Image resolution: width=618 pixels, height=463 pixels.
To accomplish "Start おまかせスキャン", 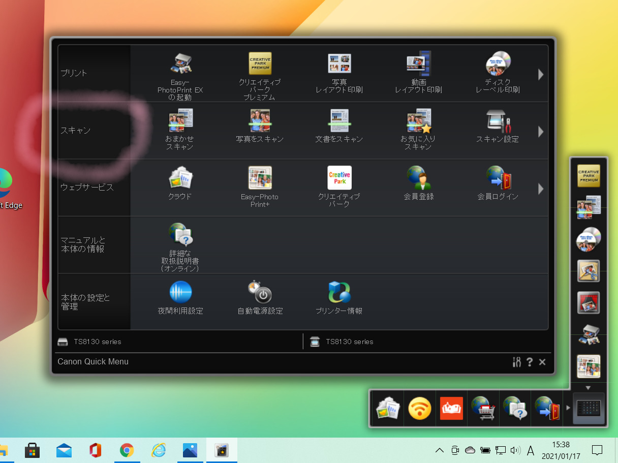I will click(180, 121).
